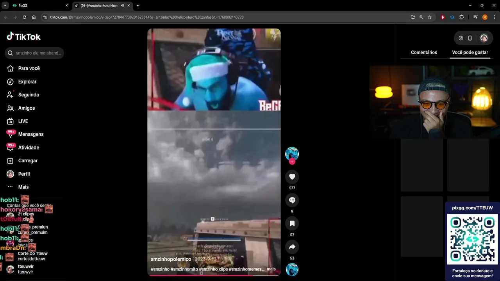Go to the browser home page
The width and height of the screenshot is (500, 281).
click(x=34, y=17)
